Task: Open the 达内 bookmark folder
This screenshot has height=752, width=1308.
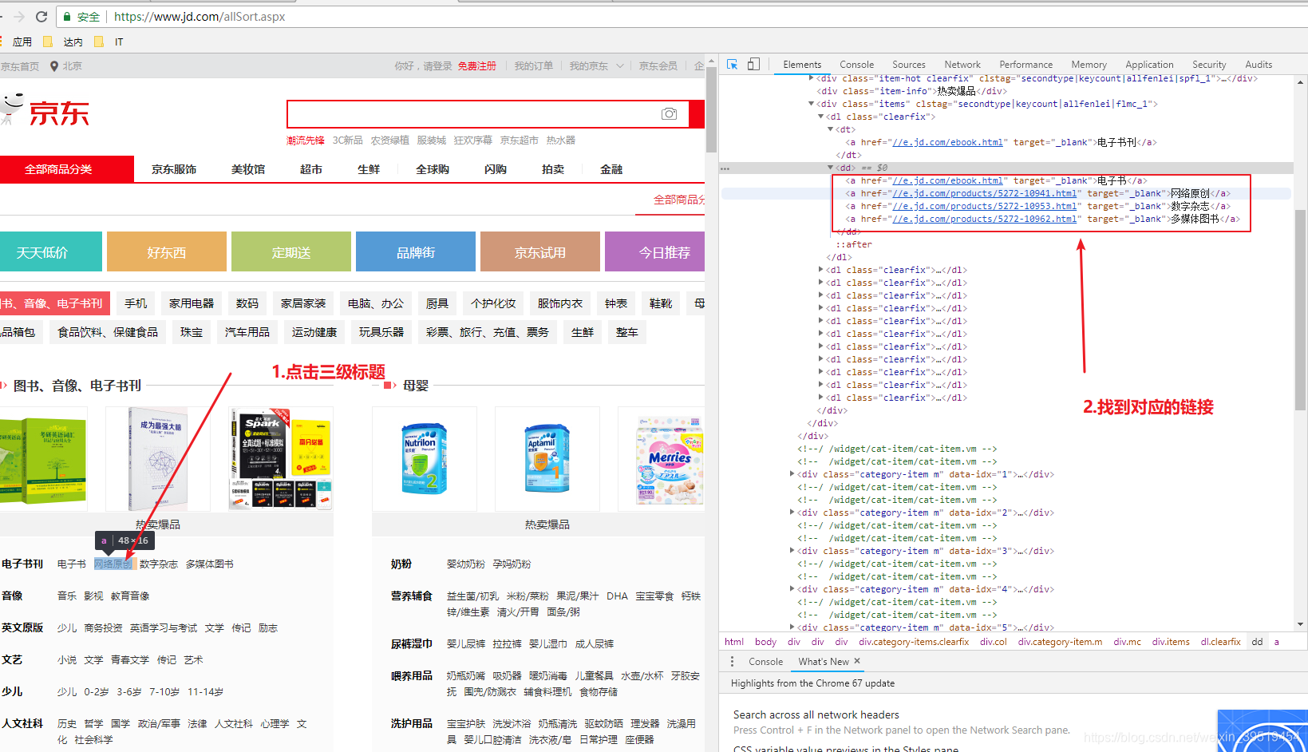Action: click(x=64, y=42)
